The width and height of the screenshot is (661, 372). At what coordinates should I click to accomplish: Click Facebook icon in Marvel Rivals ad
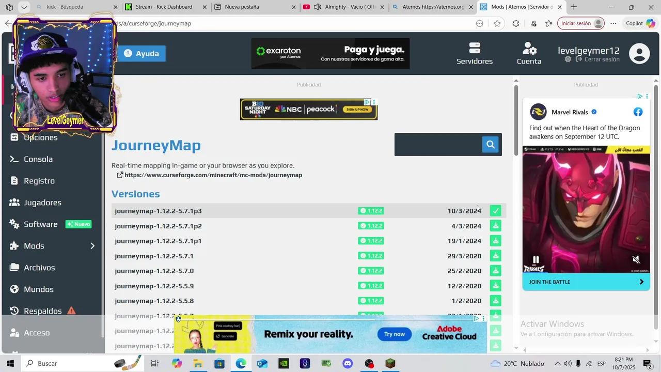pos(638,112)
